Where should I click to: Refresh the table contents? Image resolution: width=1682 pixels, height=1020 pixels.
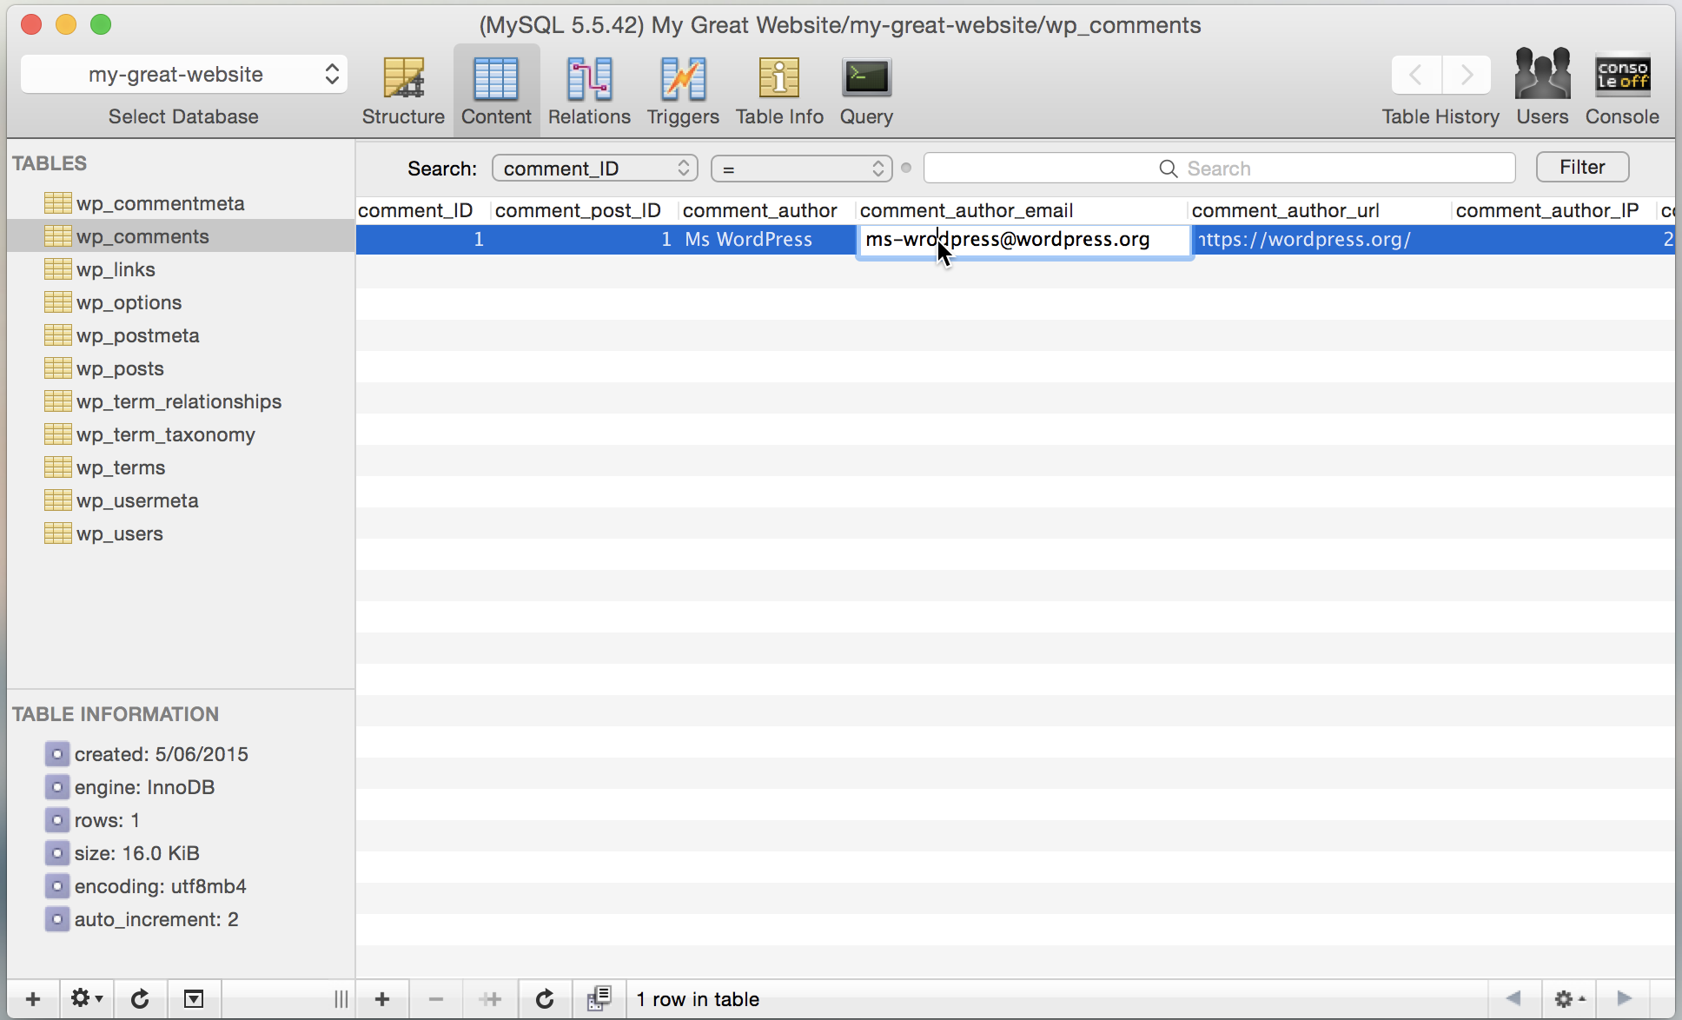click(x=545, y=999)
